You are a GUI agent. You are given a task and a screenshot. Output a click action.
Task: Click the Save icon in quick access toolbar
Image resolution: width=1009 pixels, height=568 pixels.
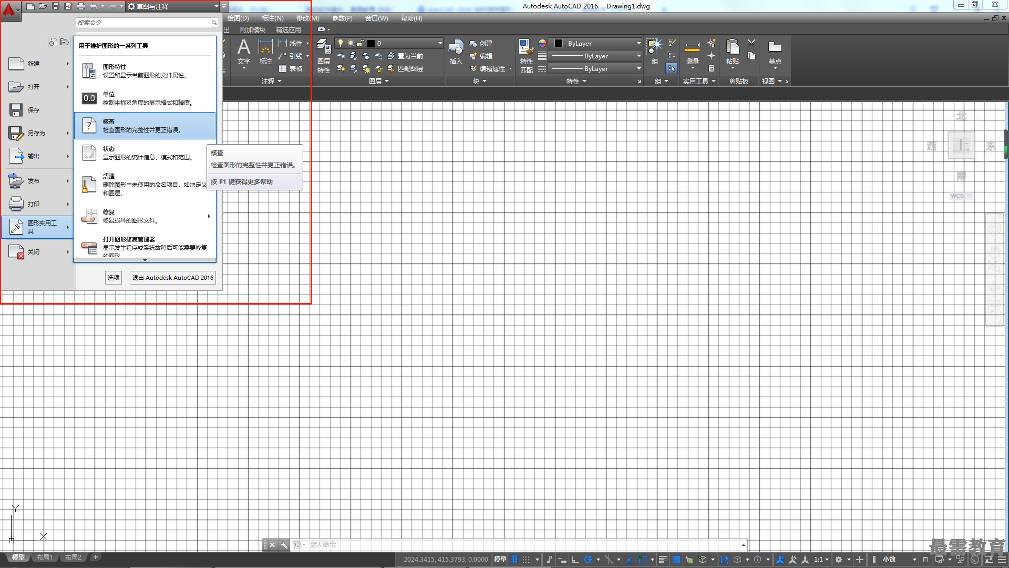55,6
